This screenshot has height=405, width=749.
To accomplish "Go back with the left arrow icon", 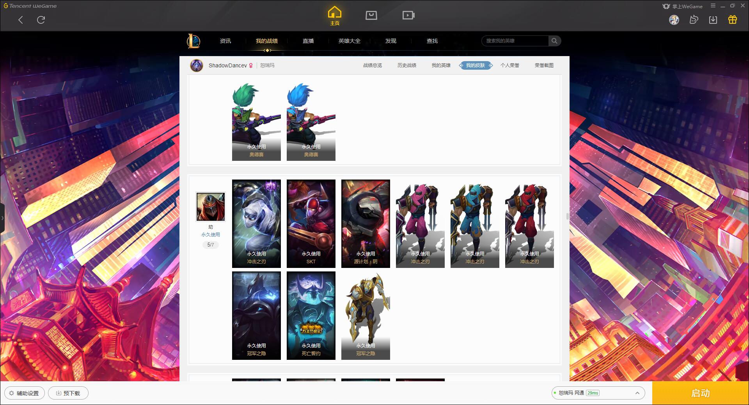I will point(21,20).
